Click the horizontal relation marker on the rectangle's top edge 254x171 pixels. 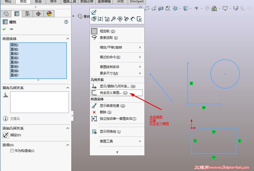click(x=214, y=132)
